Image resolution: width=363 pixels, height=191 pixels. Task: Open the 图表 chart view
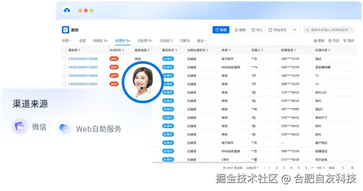click(x=319, y=41)
